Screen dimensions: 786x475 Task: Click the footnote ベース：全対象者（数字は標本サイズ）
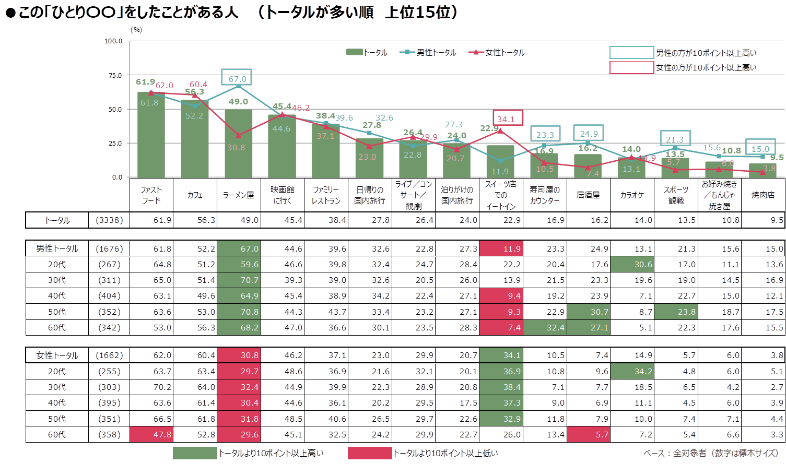pos(711,453)
